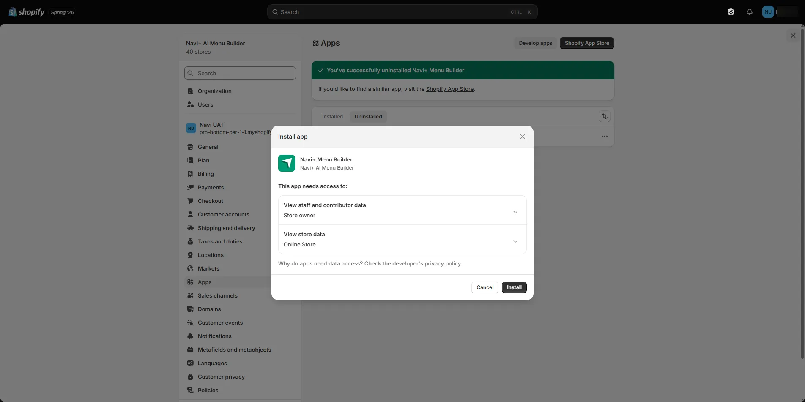Viewport: 805px width, 402px height.
Task: Expand View store data permission
Action: (402, 239)
